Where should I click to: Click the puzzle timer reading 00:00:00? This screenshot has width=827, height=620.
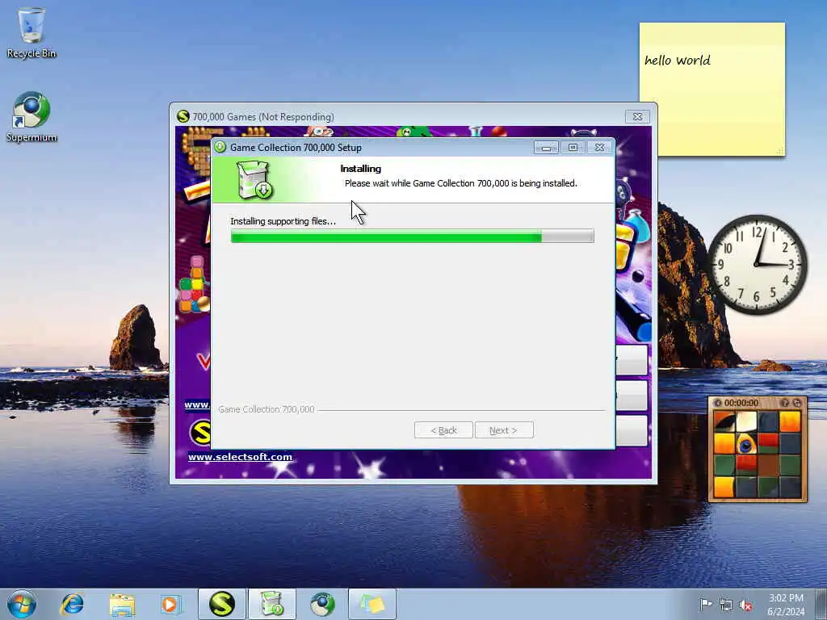pyautogui.click(x=741, y=403)
